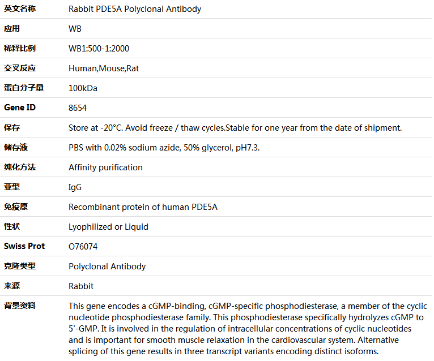Click the 背景资料 row label
Screen dimensions: 434x361
click(x=20, y=306)
